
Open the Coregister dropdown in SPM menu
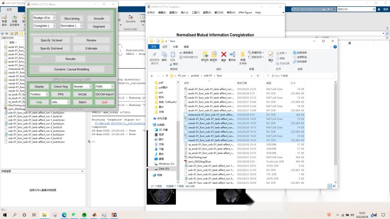click(x=44, y=26)
